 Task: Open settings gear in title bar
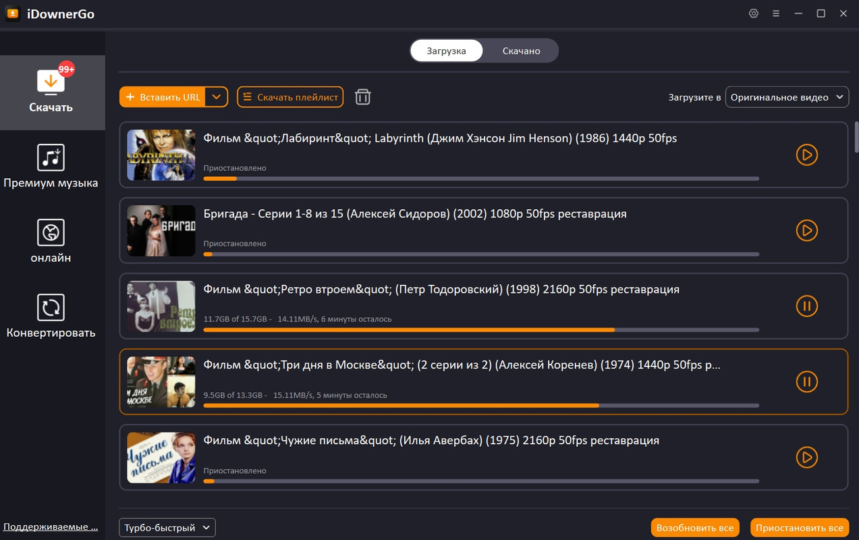pos(754,13)
